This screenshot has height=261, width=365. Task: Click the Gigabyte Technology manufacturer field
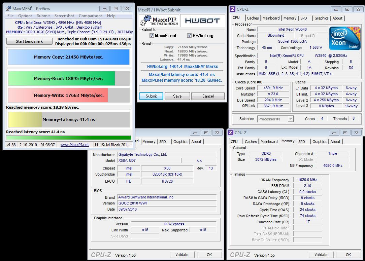(167, 154)
